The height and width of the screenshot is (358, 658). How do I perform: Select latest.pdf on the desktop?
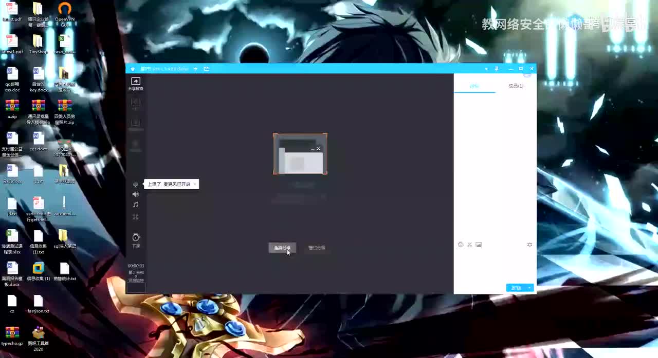point(12,12)
